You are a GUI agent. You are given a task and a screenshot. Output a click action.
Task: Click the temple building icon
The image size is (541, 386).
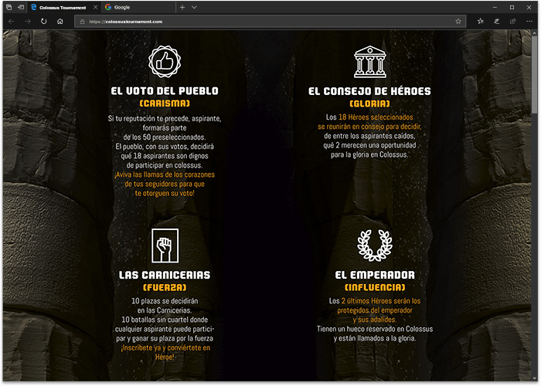click(369, 62)
